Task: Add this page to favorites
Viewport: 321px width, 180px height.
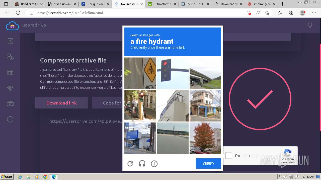Action: pyautogui.click(x=267, y=13)
